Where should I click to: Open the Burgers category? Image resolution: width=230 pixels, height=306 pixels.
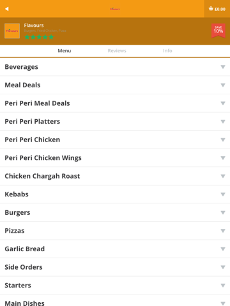pyautogui.click(x=115, y=212)
